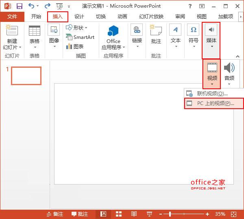Switch to Normal view icon
The height and width of the screenshot is (219, 244).
point(103,214)
